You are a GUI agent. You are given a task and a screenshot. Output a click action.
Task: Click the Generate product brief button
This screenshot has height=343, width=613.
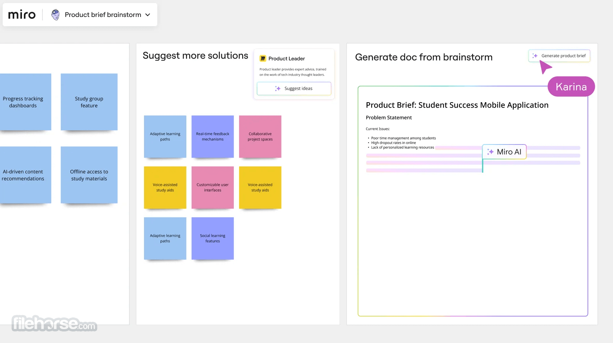pyautogui.click(x=559, y=56)
